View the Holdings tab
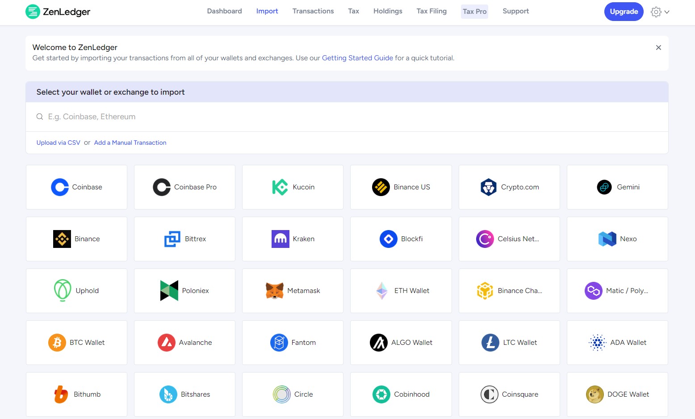The image size is (695, 419). [x=388, y=11]
